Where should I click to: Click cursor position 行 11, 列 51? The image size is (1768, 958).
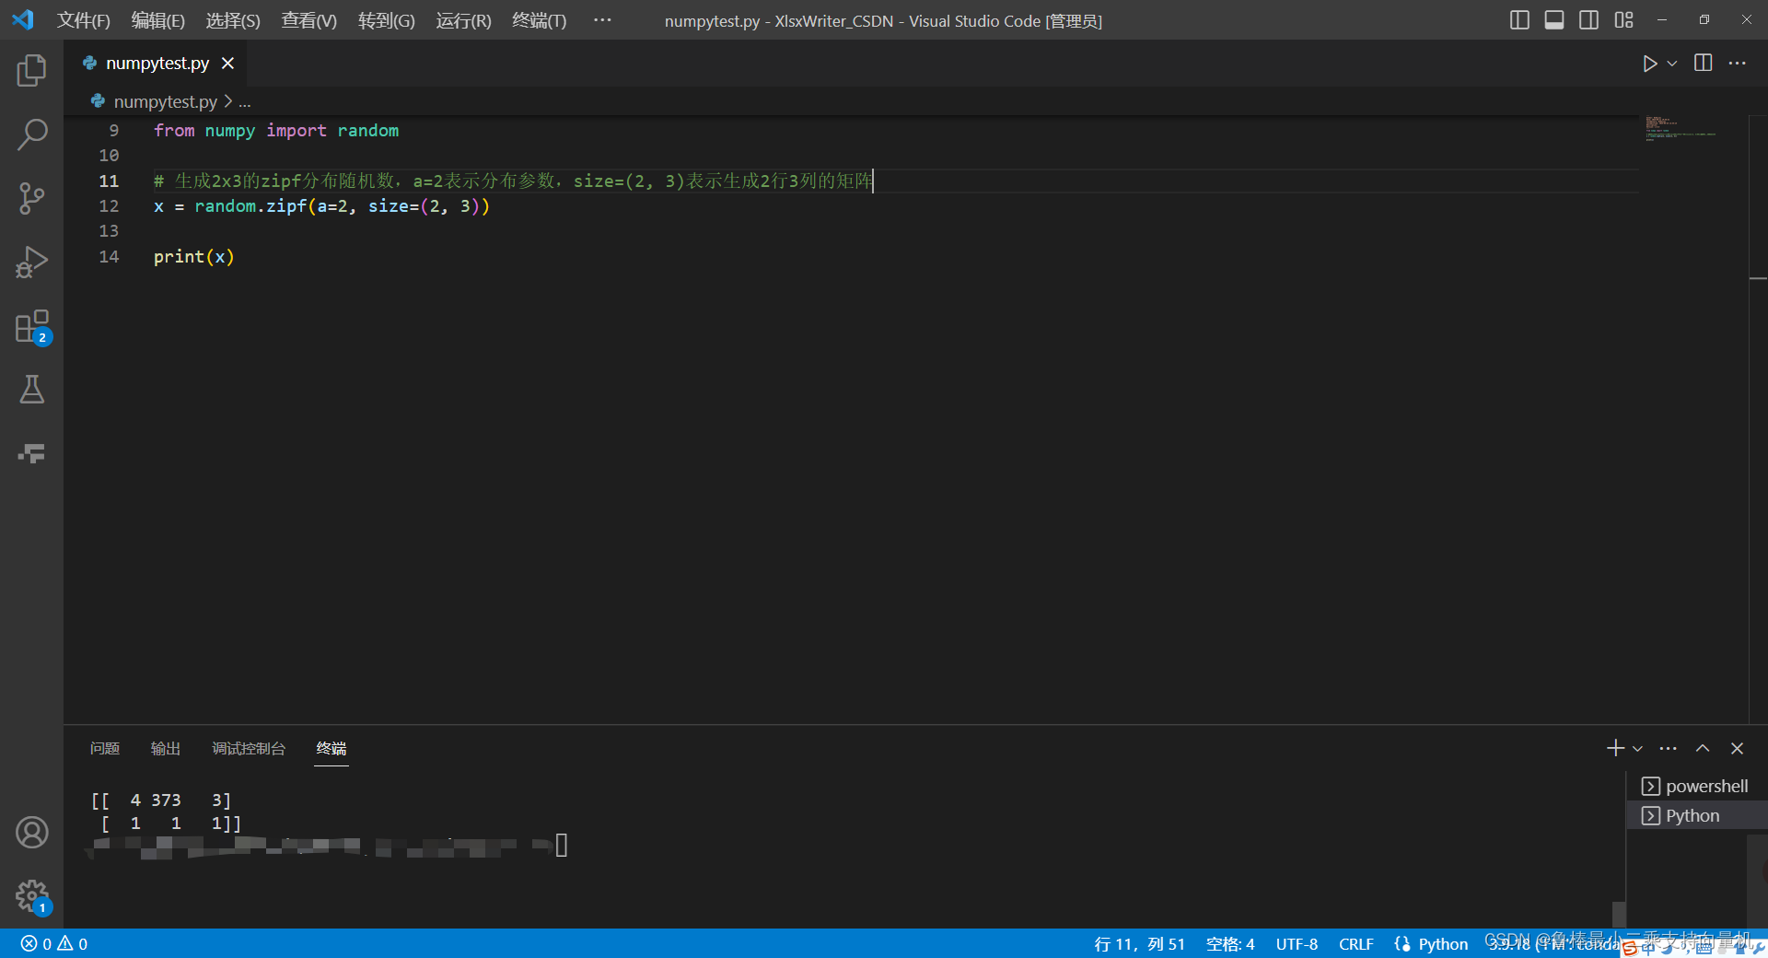tap(1139, 944)
